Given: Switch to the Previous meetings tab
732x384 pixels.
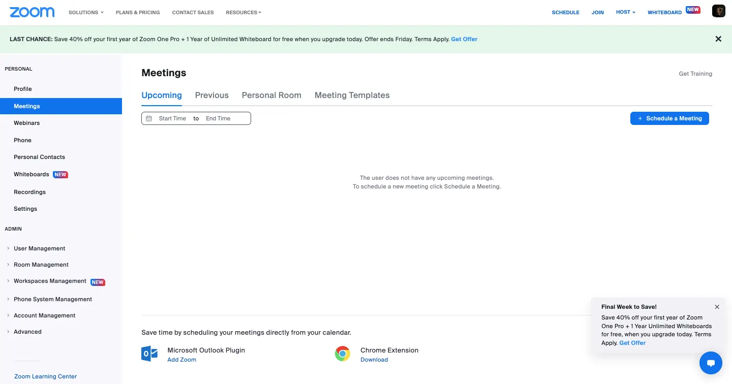Looking at the screenshot, I should pos(211,95).
